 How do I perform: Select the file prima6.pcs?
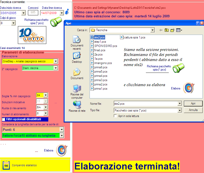(99, 67)
